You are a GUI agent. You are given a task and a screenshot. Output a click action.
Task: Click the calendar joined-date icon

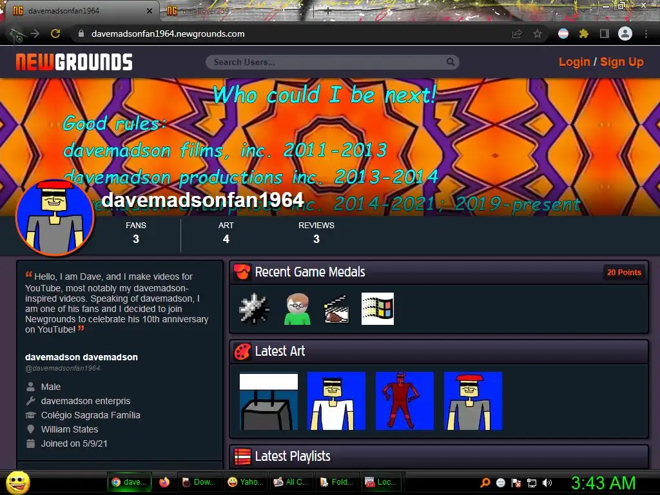tap(30, 443)
